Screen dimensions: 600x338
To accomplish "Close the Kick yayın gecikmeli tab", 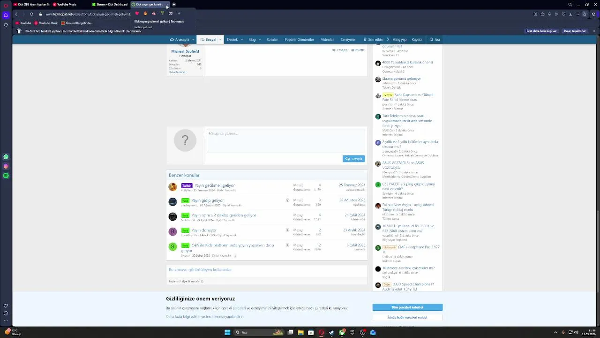I will click(x=167, y=5).
